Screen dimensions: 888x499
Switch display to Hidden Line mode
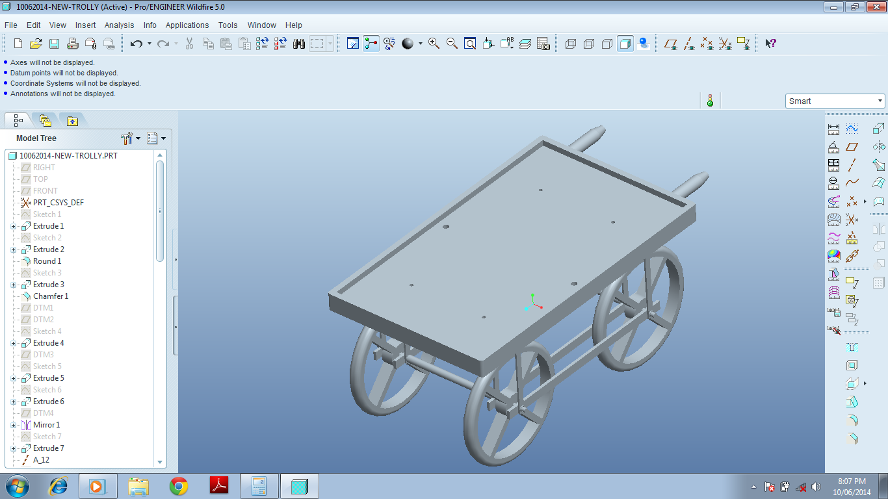coord(589,44)
